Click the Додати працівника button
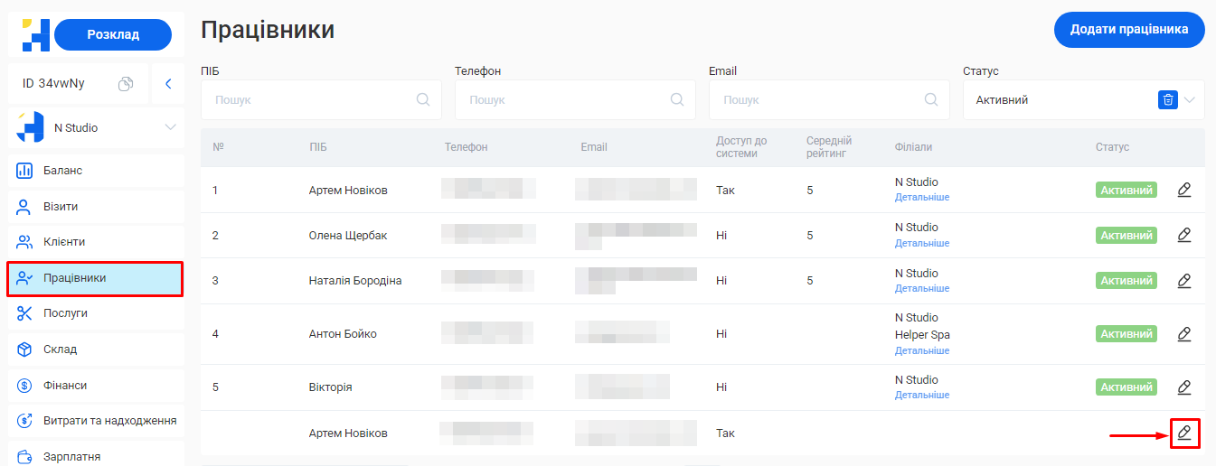 pos(1128,30)
